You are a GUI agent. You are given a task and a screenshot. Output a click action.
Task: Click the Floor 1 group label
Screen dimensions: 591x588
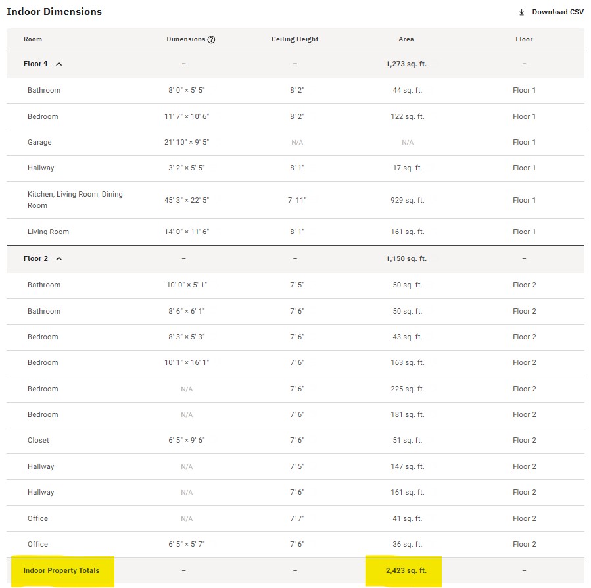point(35,64)
